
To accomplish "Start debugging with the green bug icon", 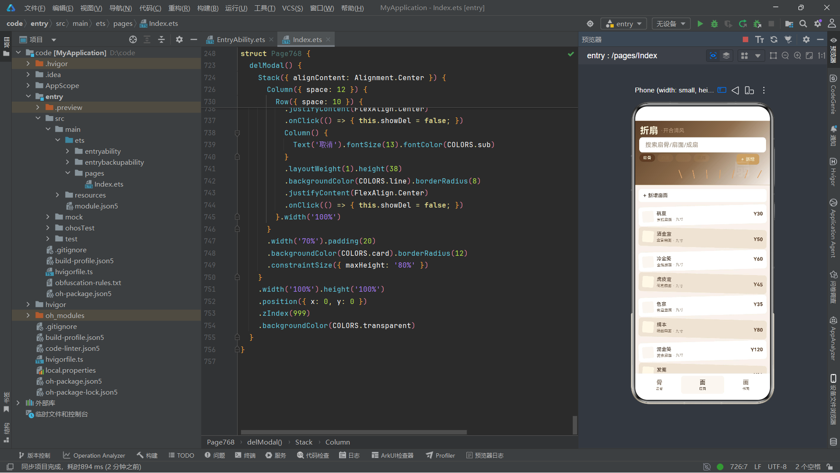I will tap(714, 24).
